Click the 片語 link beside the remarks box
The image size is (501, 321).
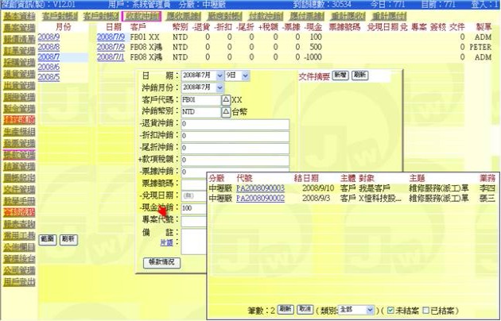click(167, 242)
